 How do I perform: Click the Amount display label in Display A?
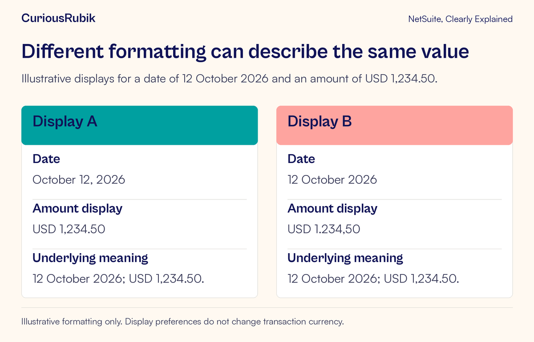tap(77, 209)
